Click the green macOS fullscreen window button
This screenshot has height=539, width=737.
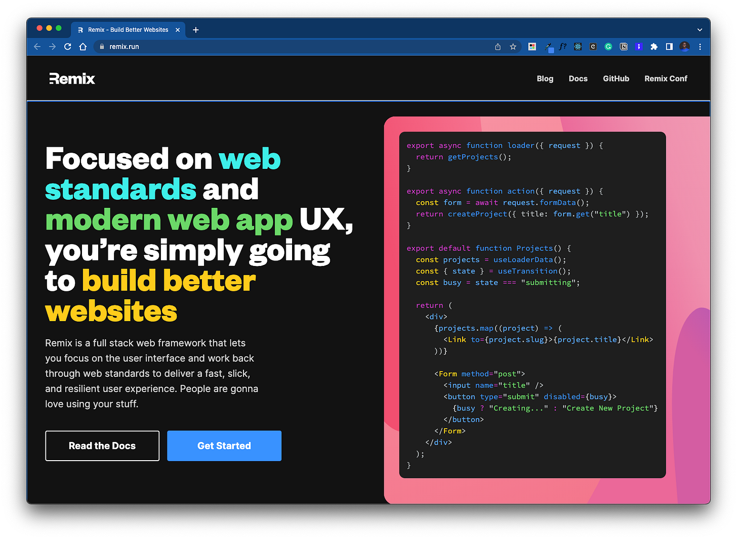coord(59,28)
